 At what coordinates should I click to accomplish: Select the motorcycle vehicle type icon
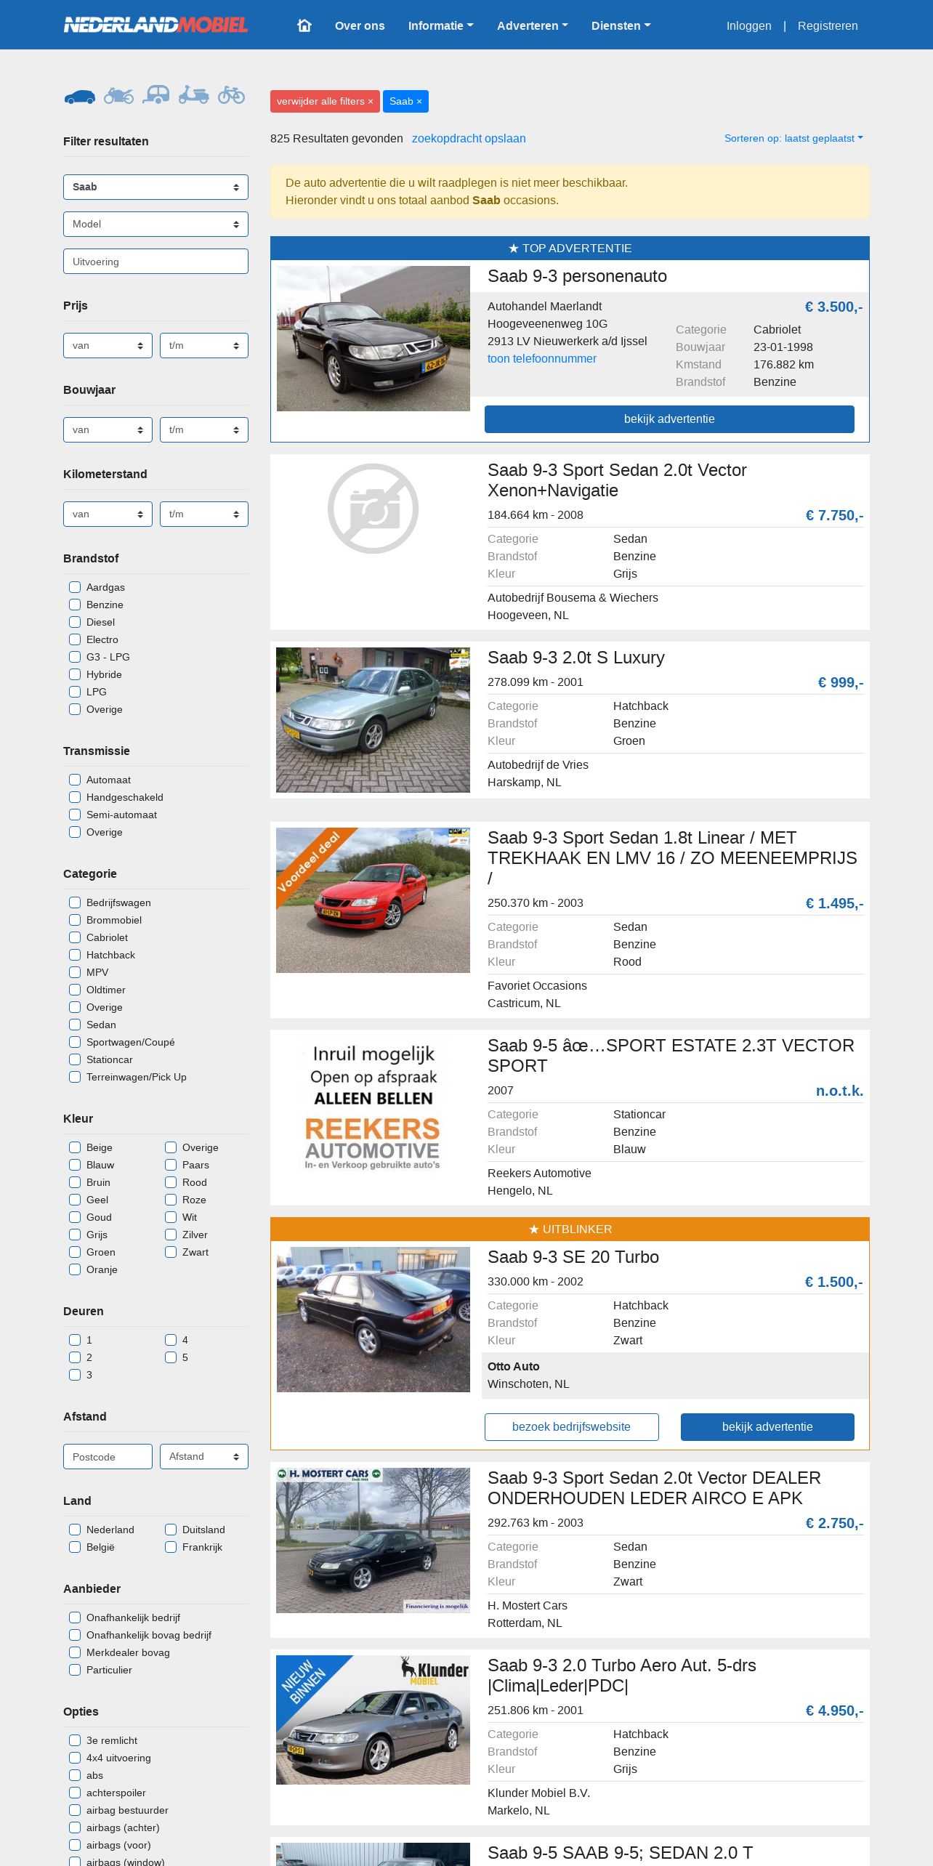[118, 95]
